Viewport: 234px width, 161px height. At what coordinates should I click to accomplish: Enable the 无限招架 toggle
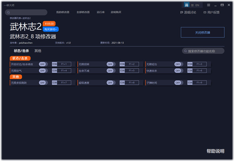click(110, 64)
